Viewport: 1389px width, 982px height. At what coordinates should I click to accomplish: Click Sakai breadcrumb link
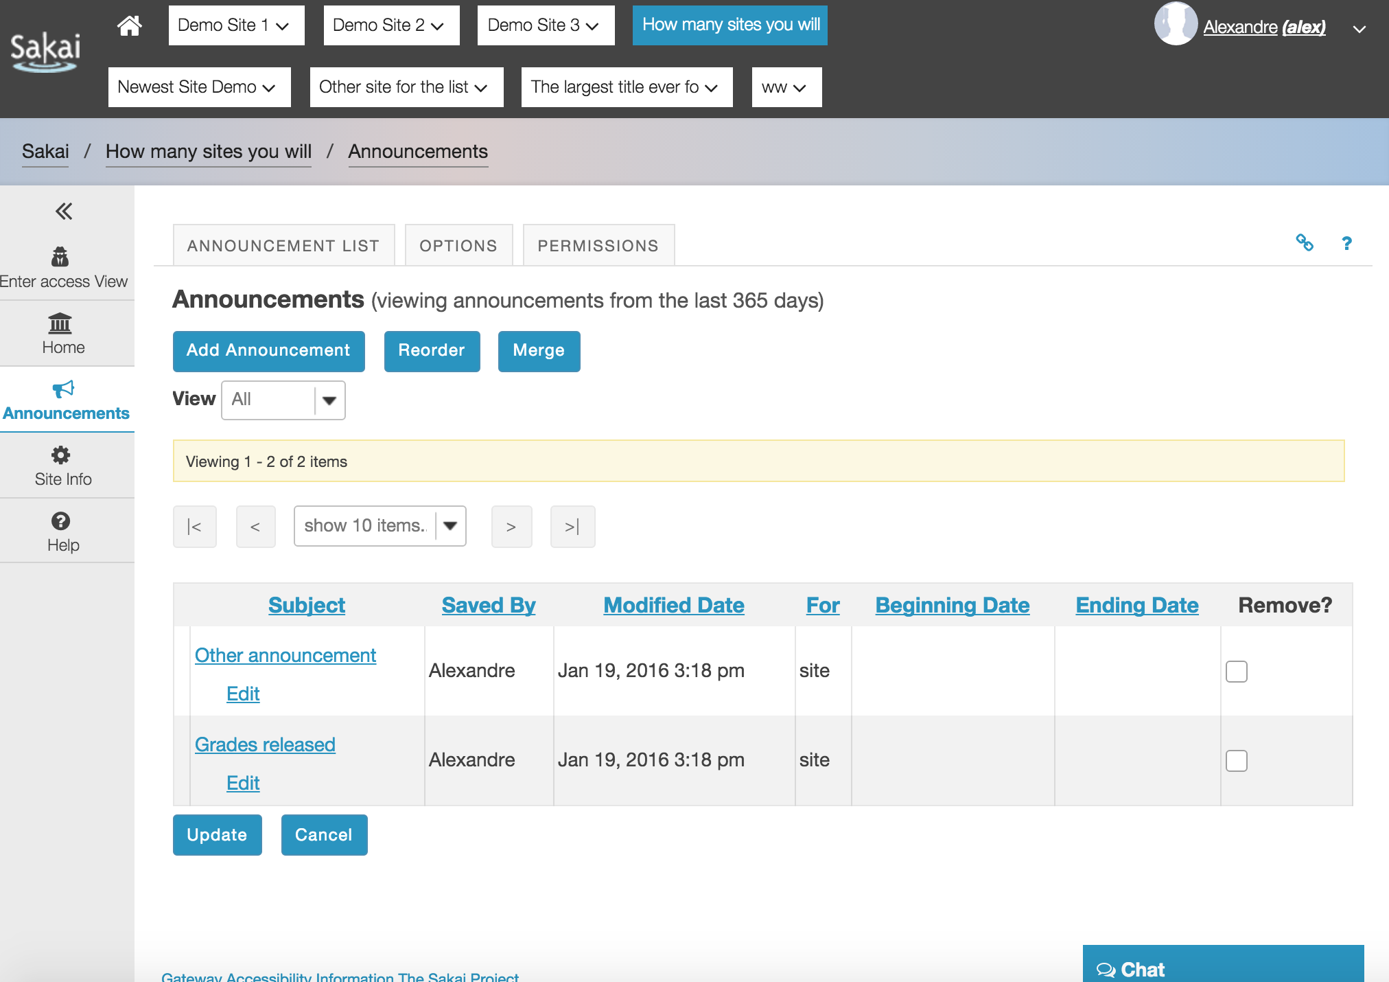tap(45, 152)
